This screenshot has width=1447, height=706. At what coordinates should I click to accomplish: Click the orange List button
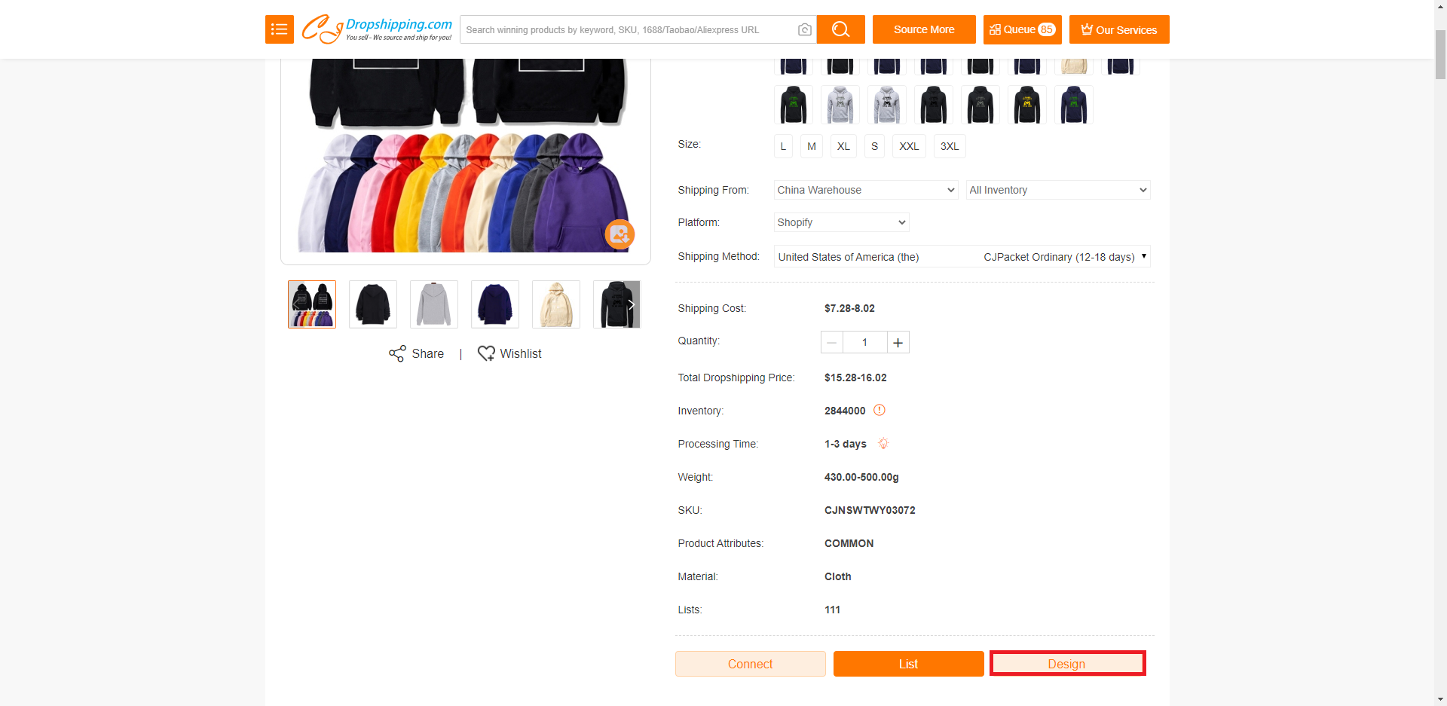[908, 664]
